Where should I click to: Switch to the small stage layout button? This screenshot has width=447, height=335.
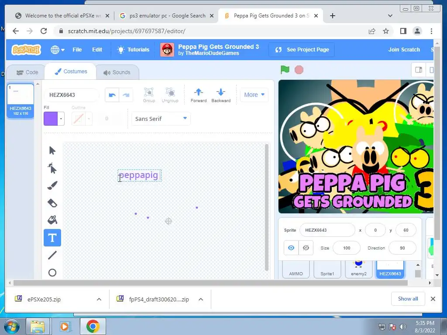(x=419, y=70)
